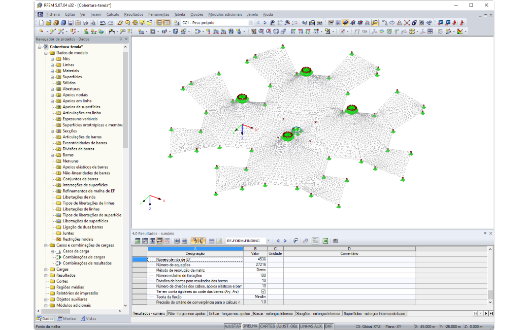Expand the Nós tree node
Viewport: 528px width, 330px height.
(x=52, y=59)
